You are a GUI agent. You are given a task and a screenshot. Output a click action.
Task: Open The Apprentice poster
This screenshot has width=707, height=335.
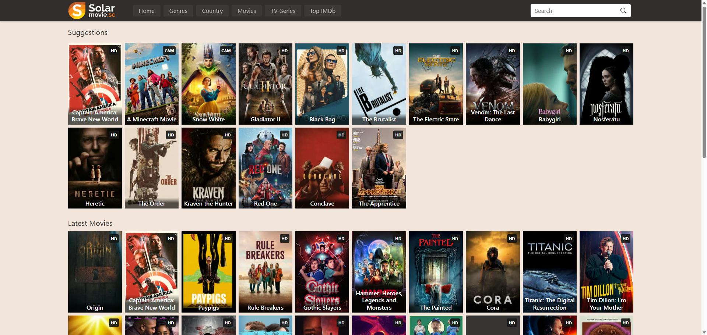click(x=379, y=168)
